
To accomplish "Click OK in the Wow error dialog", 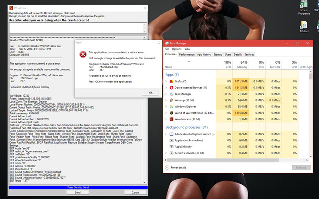I will (x=151, y=93).
